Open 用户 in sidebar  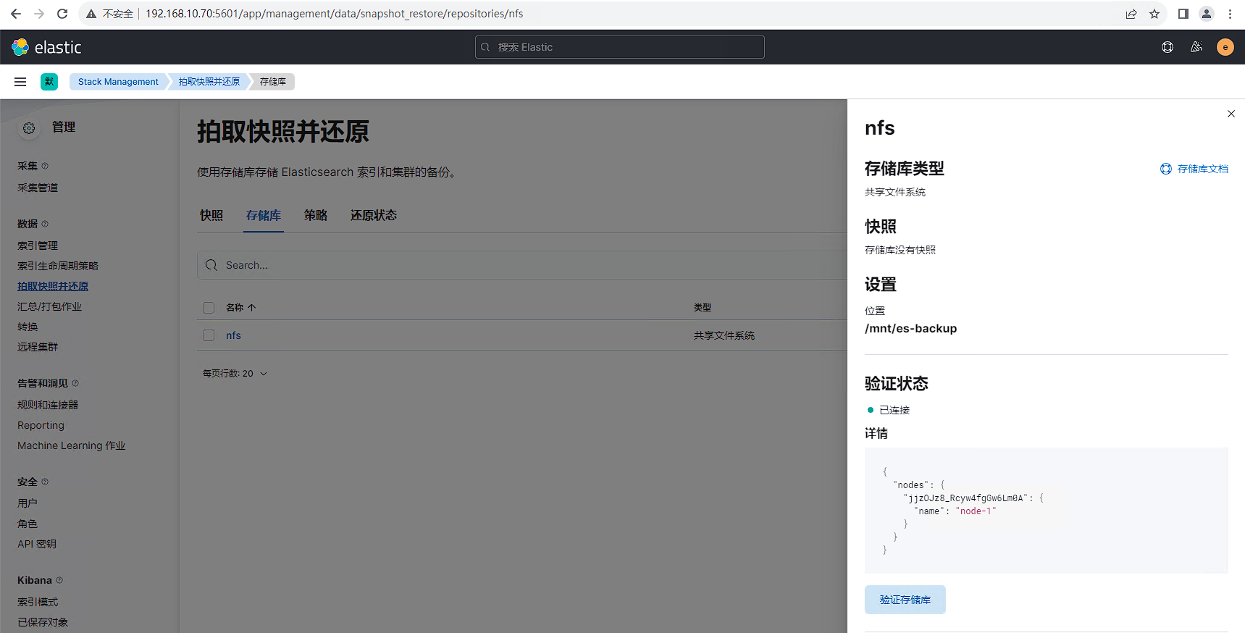pyautogui.click(x=28, y=503)
